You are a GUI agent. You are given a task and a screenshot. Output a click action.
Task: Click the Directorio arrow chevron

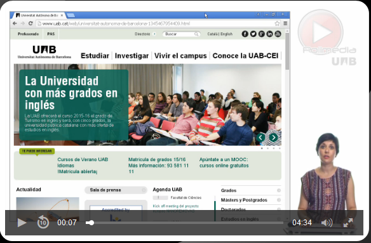pos(154,34)
